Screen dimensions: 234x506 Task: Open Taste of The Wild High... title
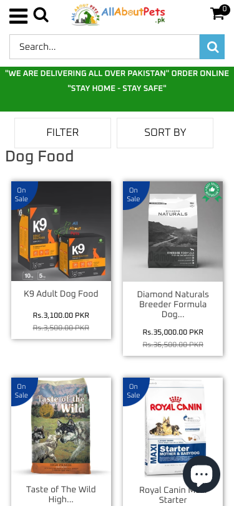61,494
